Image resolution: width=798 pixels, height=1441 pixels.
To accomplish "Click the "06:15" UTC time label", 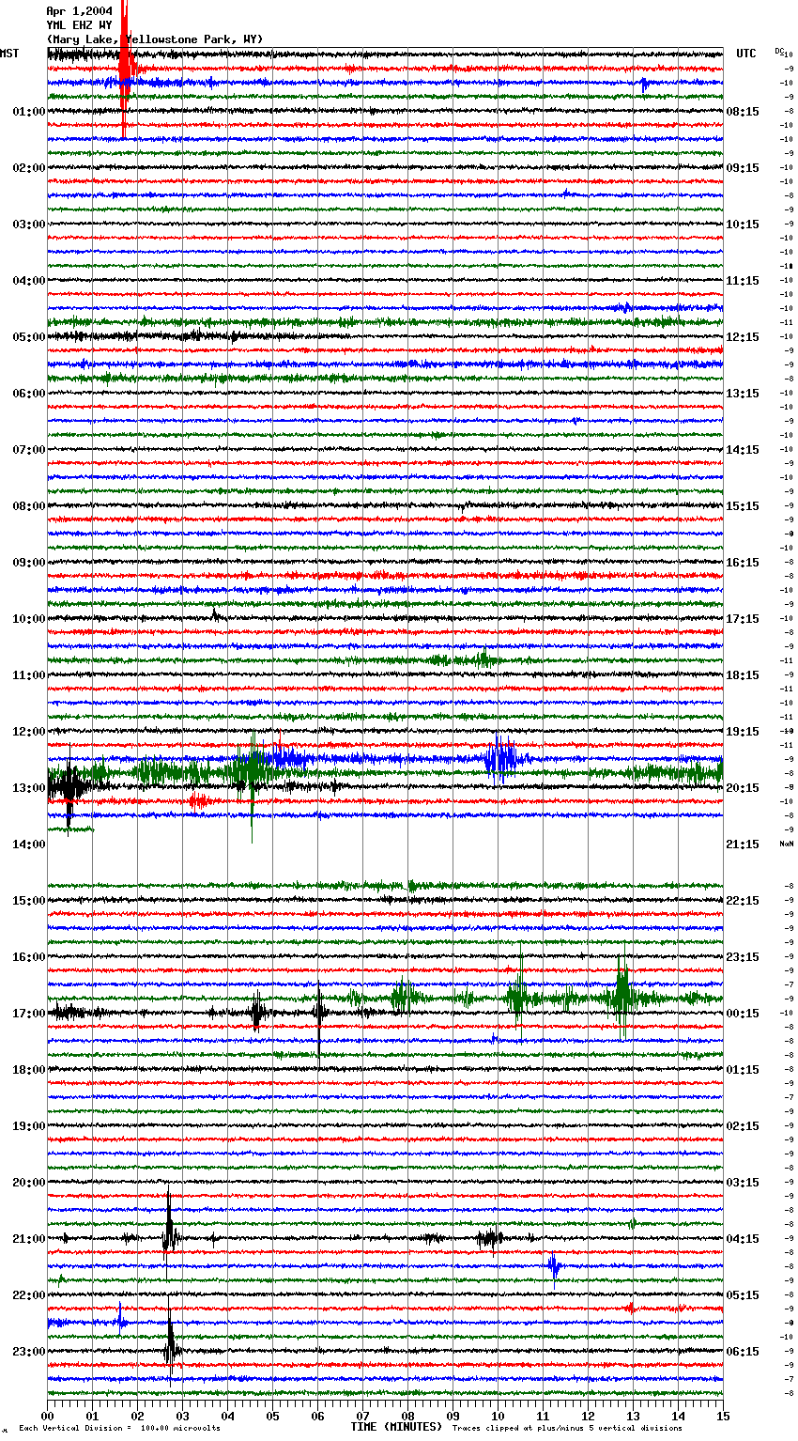I will pos(743,1352).
